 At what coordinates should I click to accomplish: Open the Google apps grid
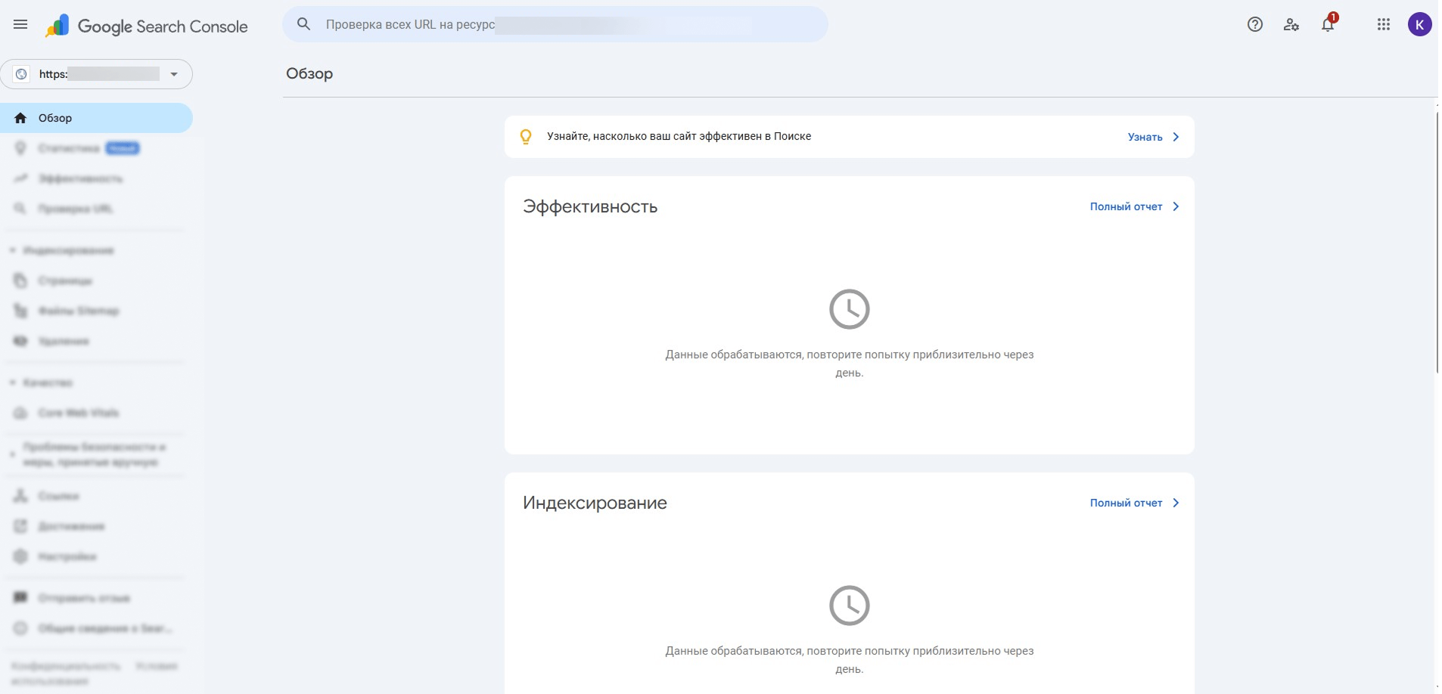click(1384, 25)
